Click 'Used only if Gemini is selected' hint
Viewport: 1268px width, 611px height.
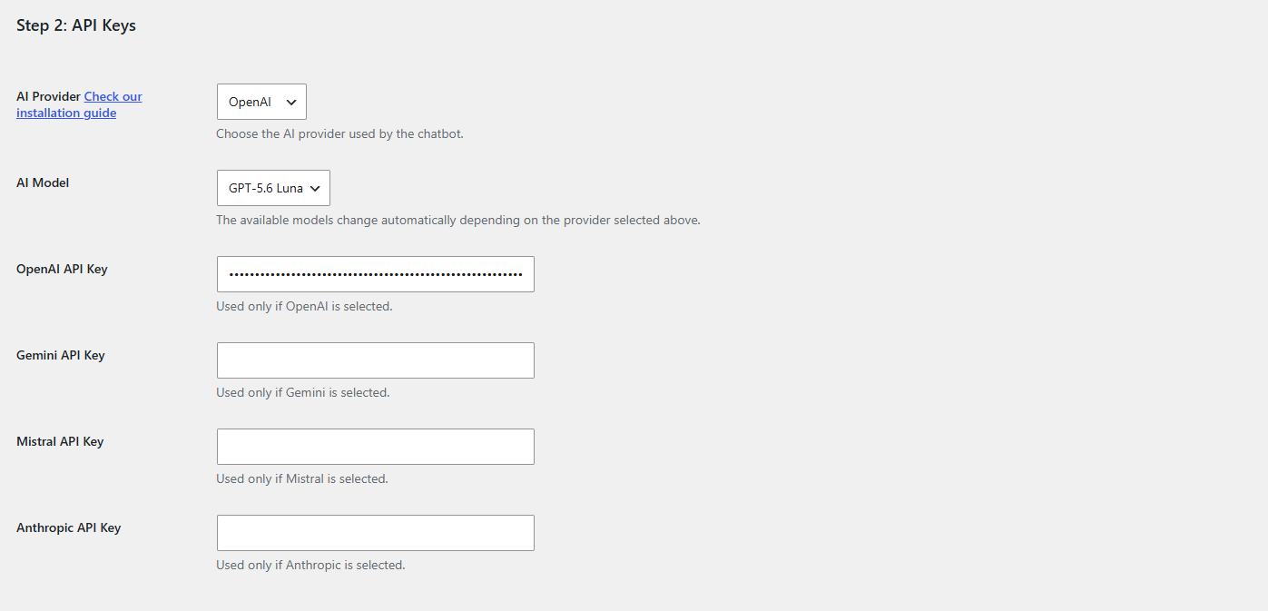click(x=303, y=392)
